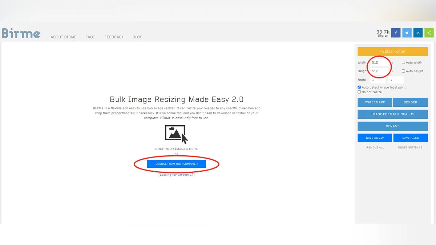
Task: Open the Looking for version 1 link
Action: click(x=177, y=175)
